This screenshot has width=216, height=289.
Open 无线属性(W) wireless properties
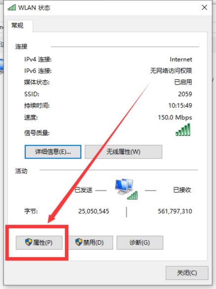click(123, 152)
